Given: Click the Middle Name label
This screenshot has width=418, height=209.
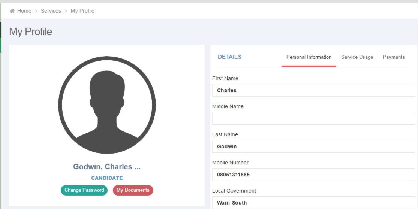Looking at the screenshot, I should 228,106.
